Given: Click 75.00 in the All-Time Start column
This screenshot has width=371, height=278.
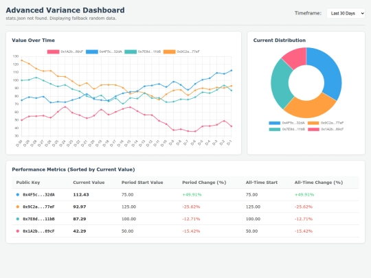Looking at the screenshot, I should (251, 194).
